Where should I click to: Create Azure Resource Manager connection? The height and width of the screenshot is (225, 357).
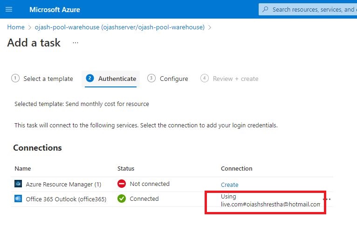point(229,185)
